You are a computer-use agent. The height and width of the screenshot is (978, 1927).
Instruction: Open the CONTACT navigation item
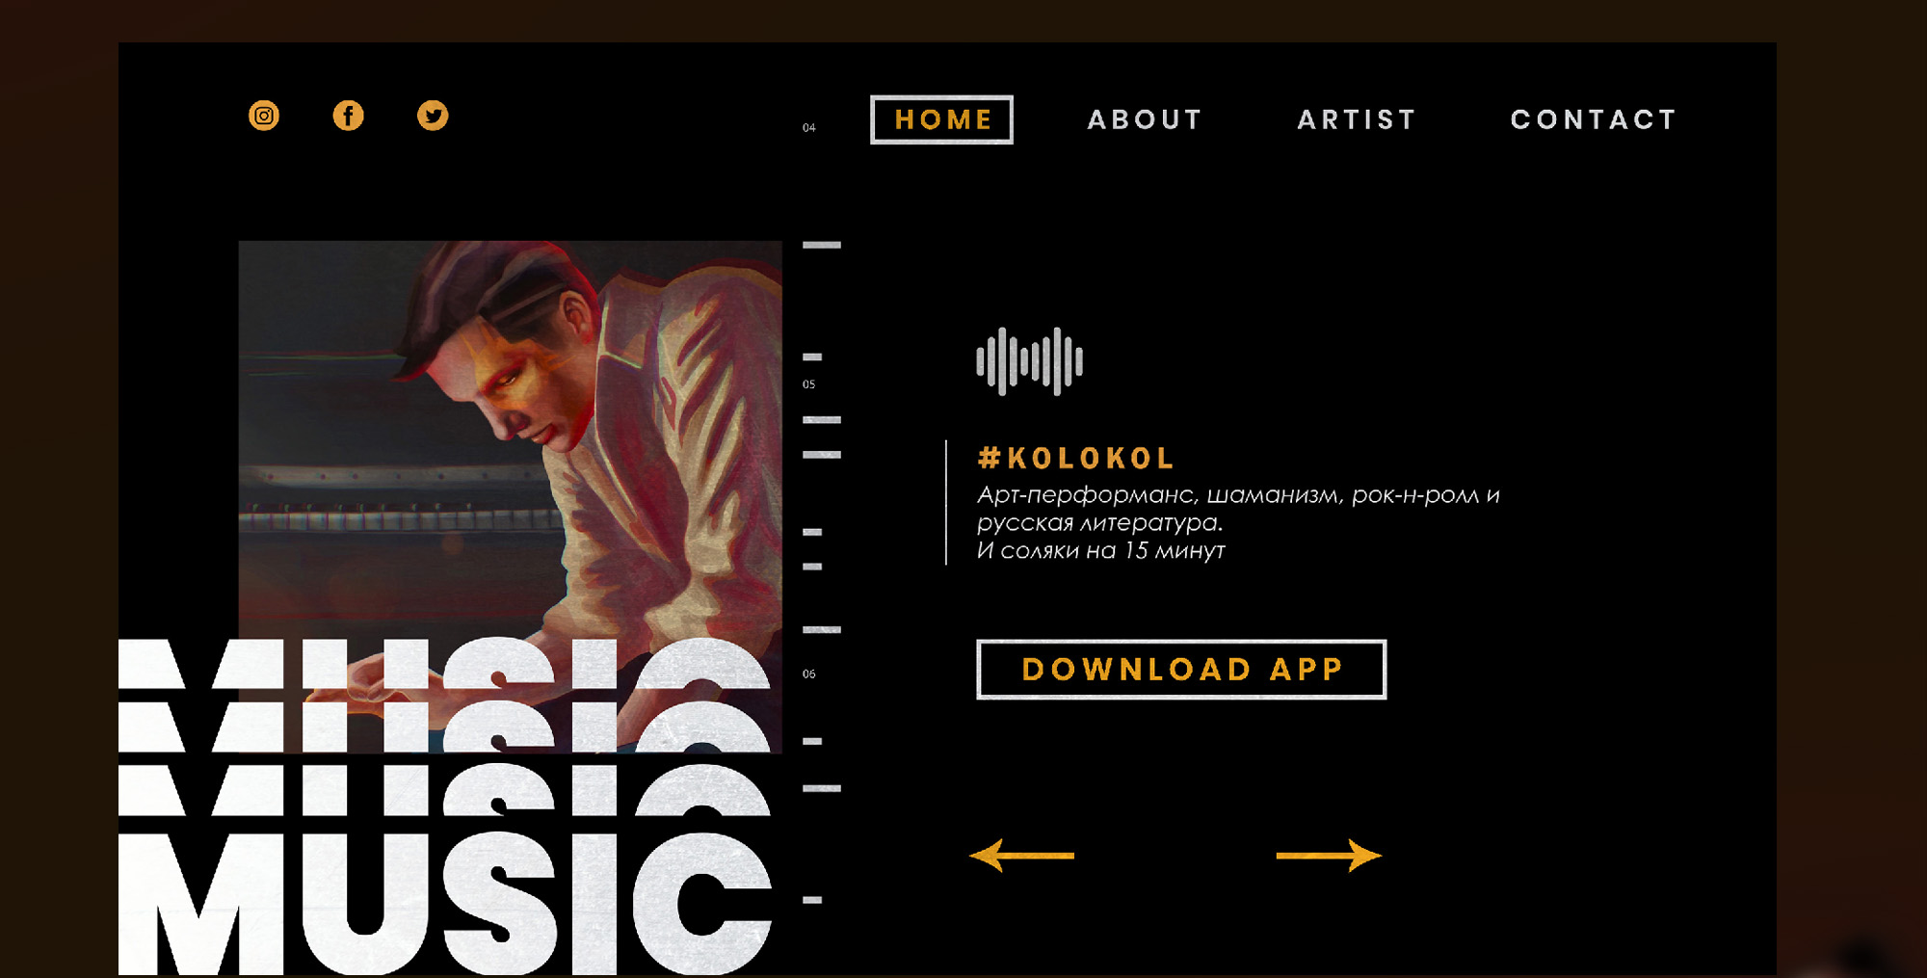coord(1594,119)
